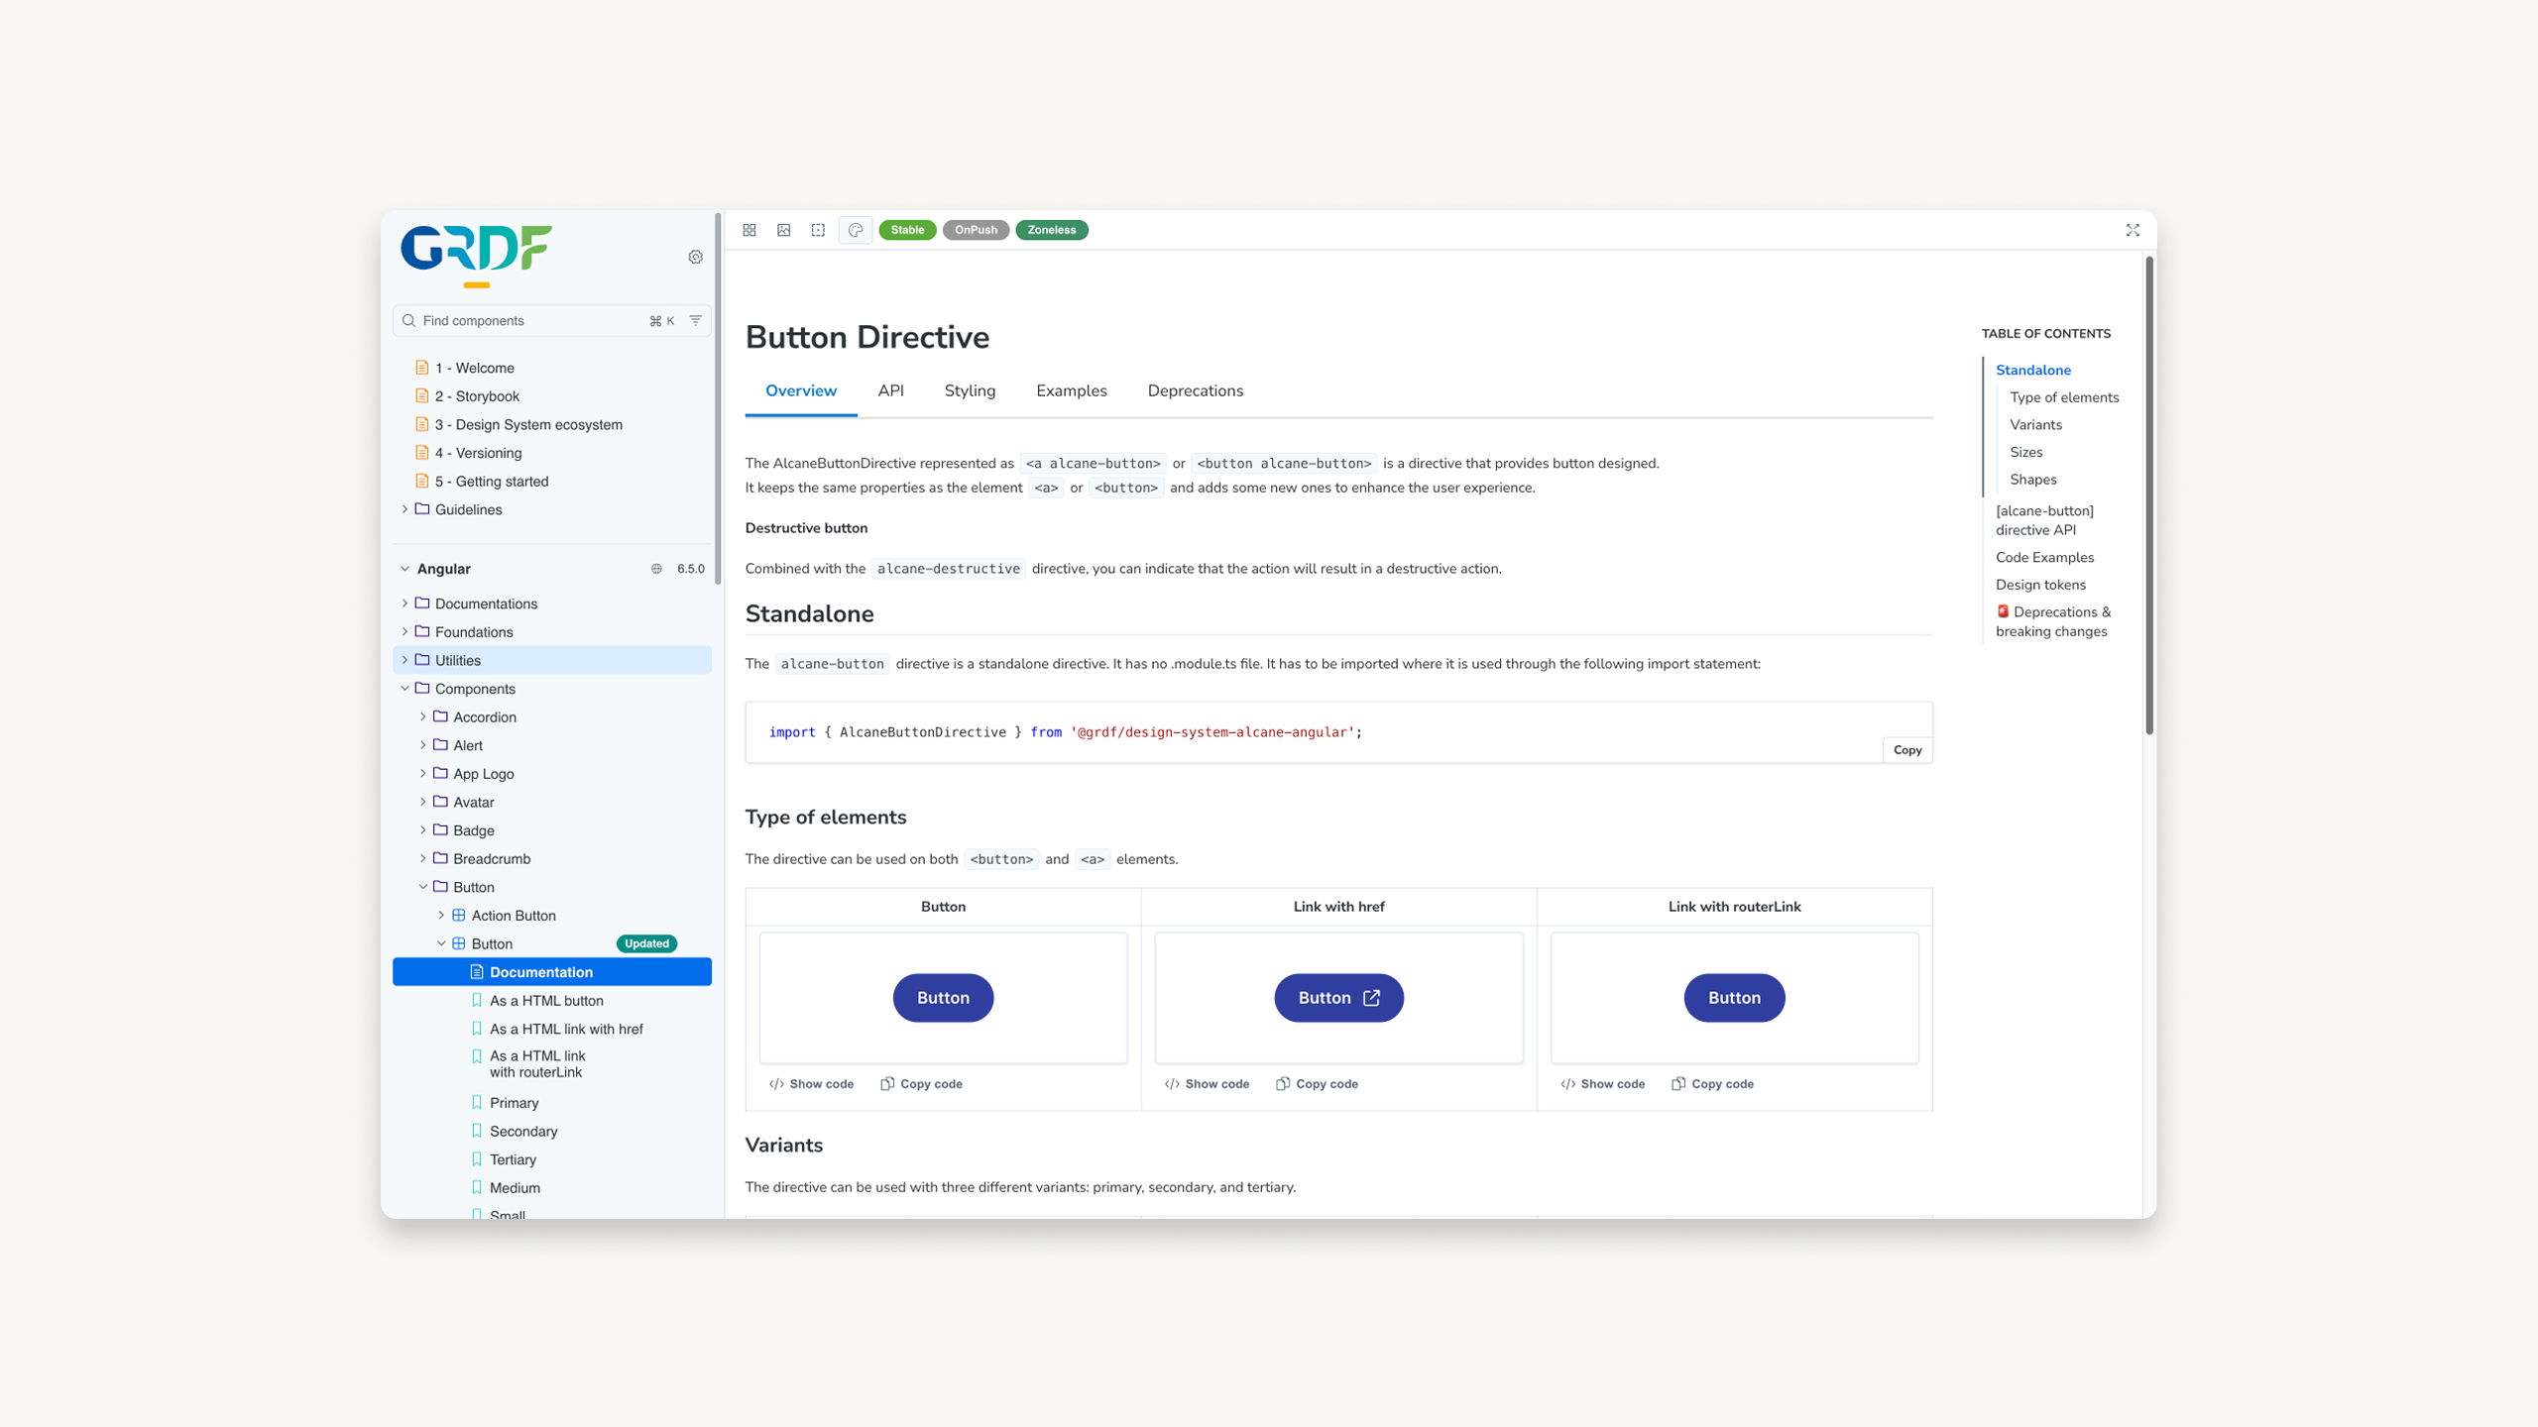2538x1427 pixels.
Task: Click Copy code under Link with routerLink
Action: [x=1712, y=1083]
